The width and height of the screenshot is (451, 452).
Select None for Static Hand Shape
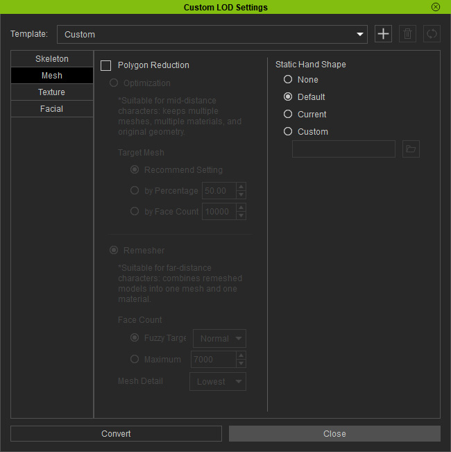[x=288, y=79]
